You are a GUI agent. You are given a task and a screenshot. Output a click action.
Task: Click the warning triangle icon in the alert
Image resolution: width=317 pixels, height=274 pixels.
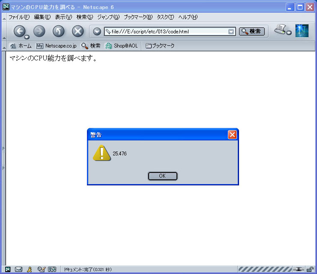pos(102,153)
